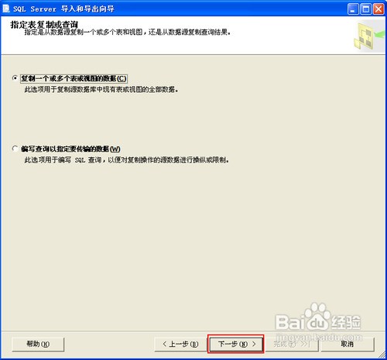387x360 pixels.
Task: Close the import and export wizard
Action: [378, 9]
